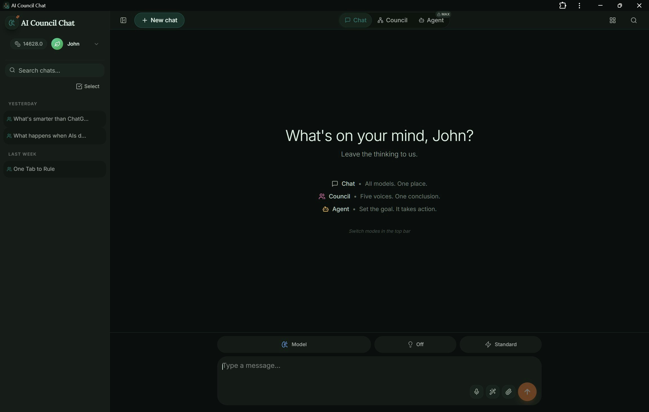
Task: Expand John's account dropdown chevron
Action: [x=96, y=44]
